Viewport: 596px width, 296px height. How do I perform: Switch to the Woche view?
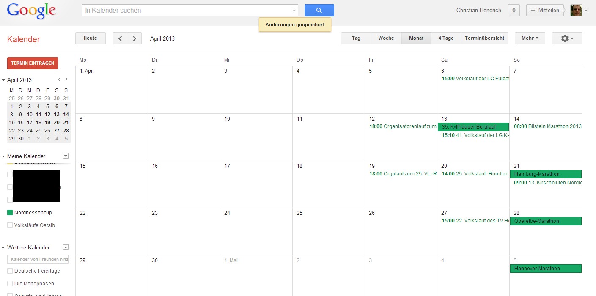[x=386, y=38]
